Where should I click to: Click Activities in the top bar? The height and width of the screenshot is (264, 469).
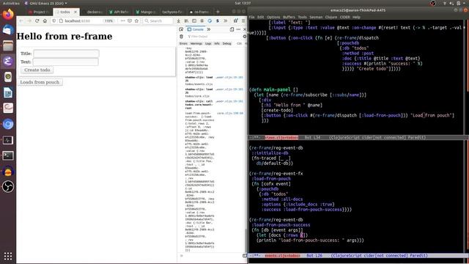11,3
